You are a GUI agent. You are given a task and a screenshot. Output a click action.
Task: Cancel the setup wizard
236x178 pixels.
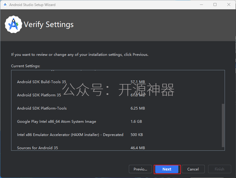pyautogui.click(x=193, y=169)
